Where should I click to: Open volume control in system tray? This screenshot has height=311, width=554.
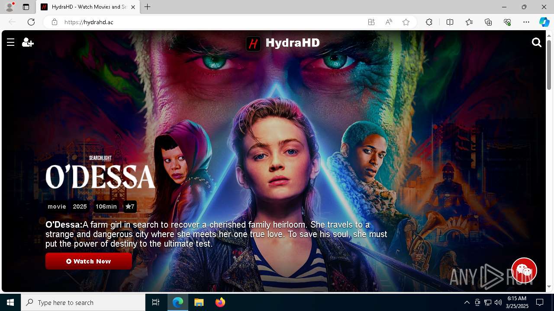pos(498,302)
